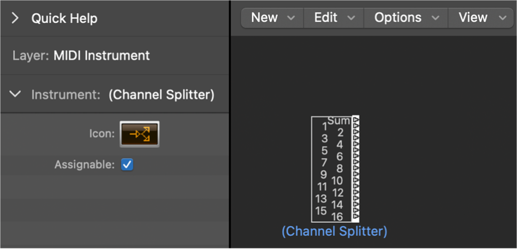Click channel 4 output triangle on the splitter
This screenshot has height=249, width=517.
click(356, 144)
